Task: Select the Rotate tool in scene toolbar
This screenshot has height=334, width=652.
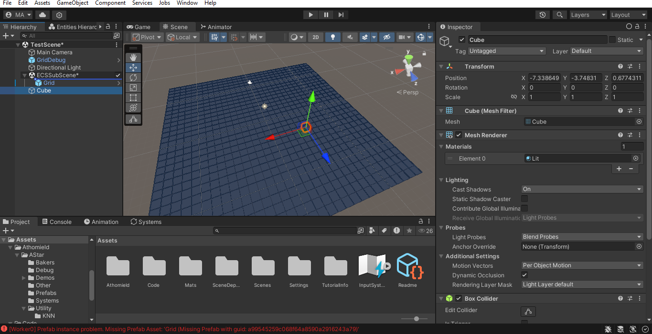Action: coord(133,78)
